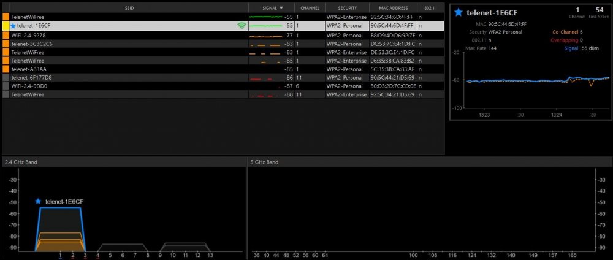Click the SECURITY column header
Screen dimensions: 613x260
tap(347, 8)
